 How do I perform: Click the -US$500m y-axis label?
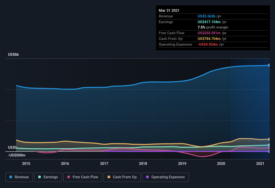click(17, 155)
